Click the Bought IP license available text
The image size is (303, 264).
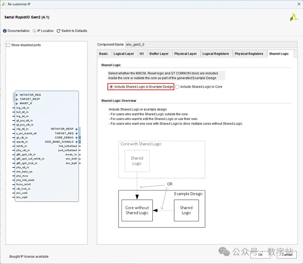(x=29, y=257)
